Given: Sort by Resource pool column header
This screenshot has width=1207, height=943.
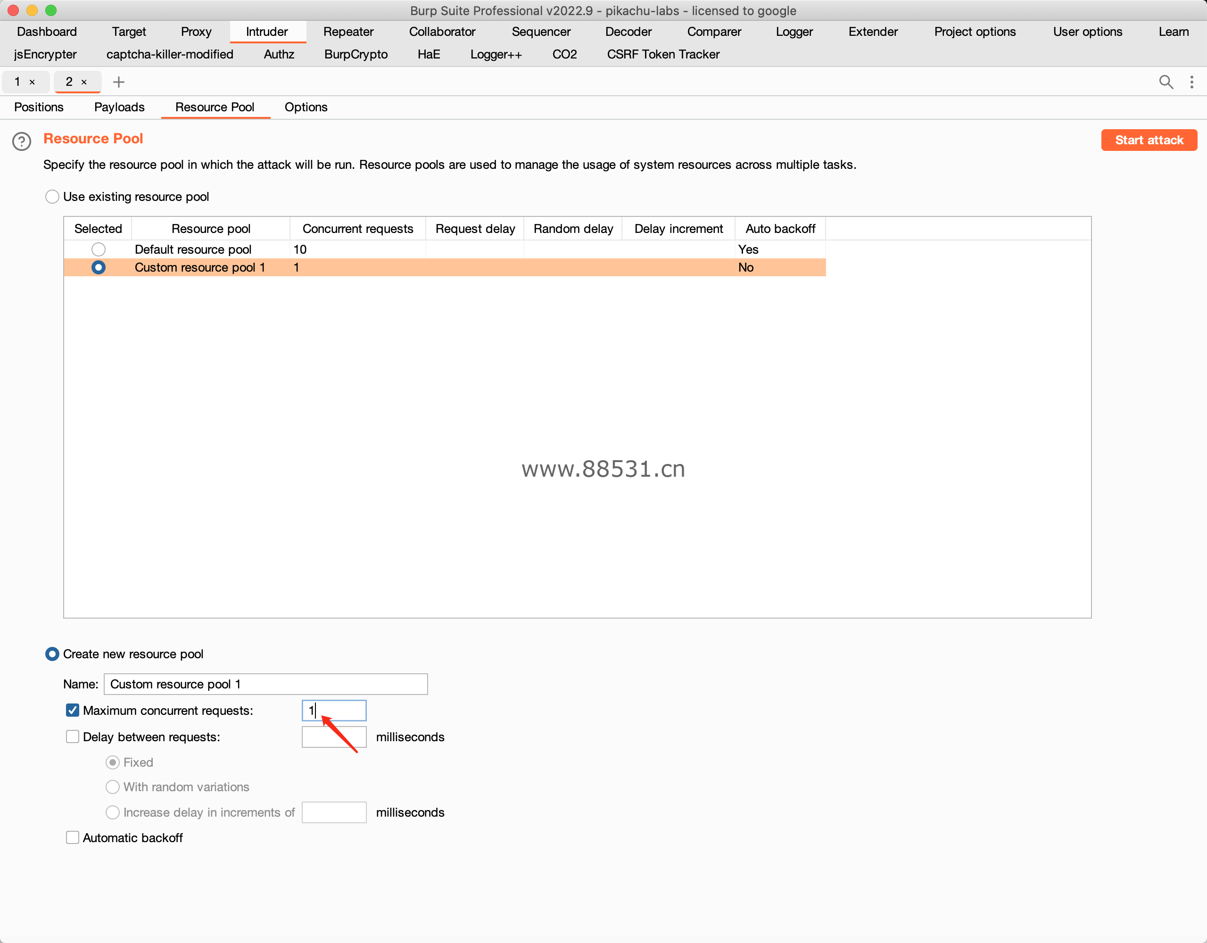Looking at the screenshot, I should [x=211, y=229].
